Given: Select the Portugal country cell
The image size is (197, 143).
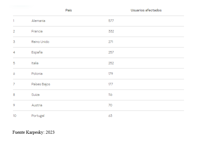Looking at the screenshot, I should point(38,116).
